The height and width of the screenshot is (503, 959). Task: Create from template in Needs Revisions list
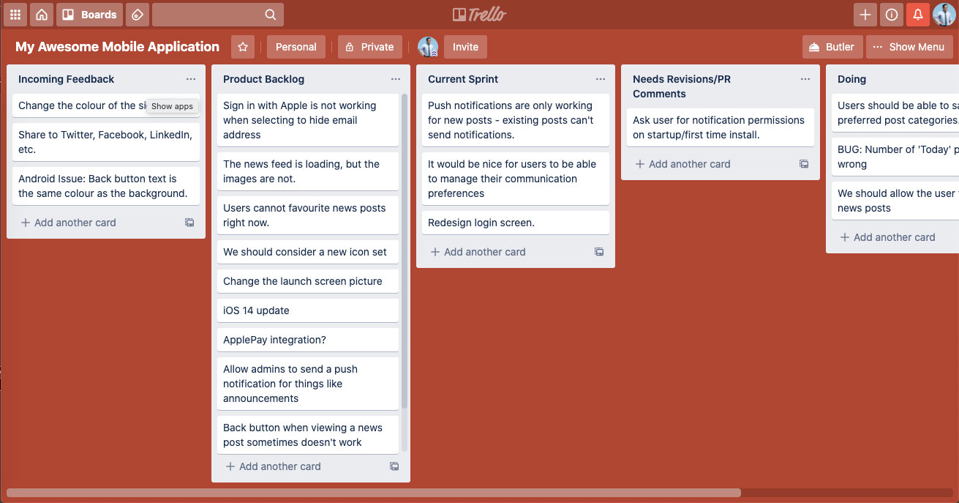coord(804,164)
